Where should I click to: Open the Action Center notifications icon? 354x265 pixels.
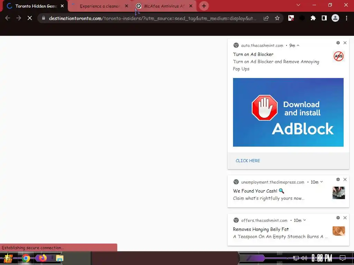tap(343, 258)
